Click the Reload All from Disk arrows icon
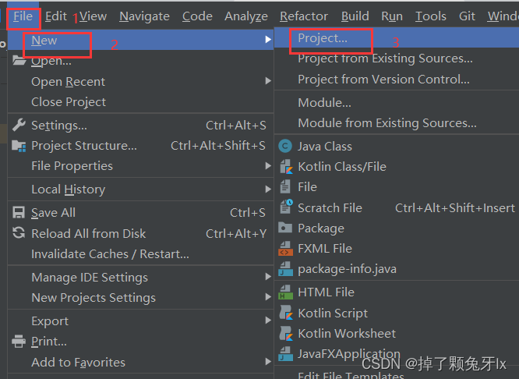Viewport: 519px width, 379px height. coord(19,233)
